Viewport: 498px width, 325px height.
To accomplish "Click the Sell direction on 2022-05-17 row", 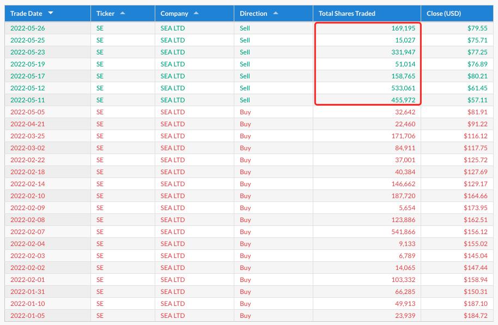I will [x=245, y=76].
